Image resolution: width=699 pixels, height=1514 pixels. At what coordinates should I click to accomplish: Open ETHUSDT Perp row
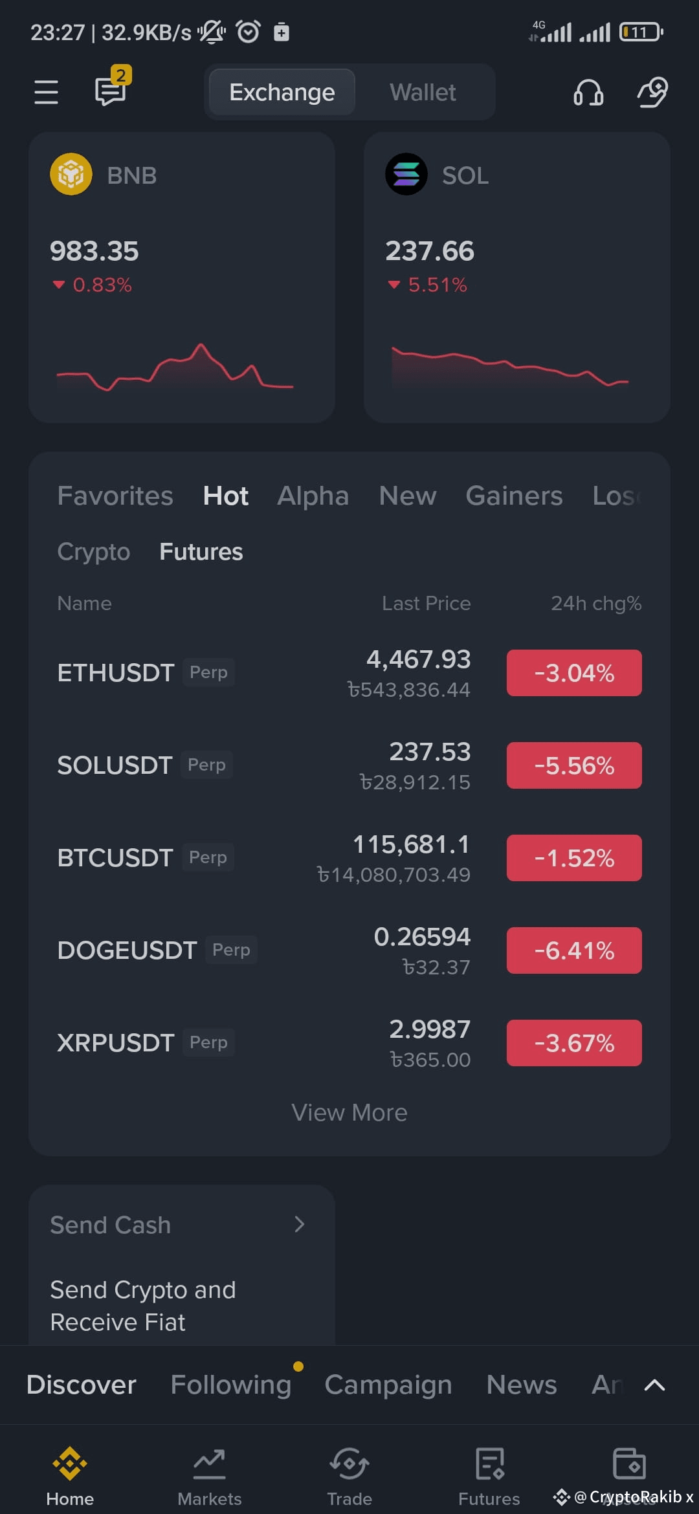(349, 673)
